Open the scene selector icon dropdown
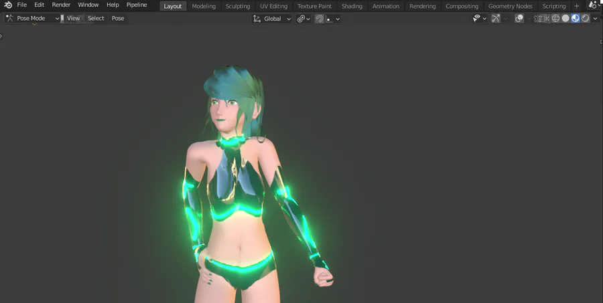603x303 pixels. pos(594,5)
